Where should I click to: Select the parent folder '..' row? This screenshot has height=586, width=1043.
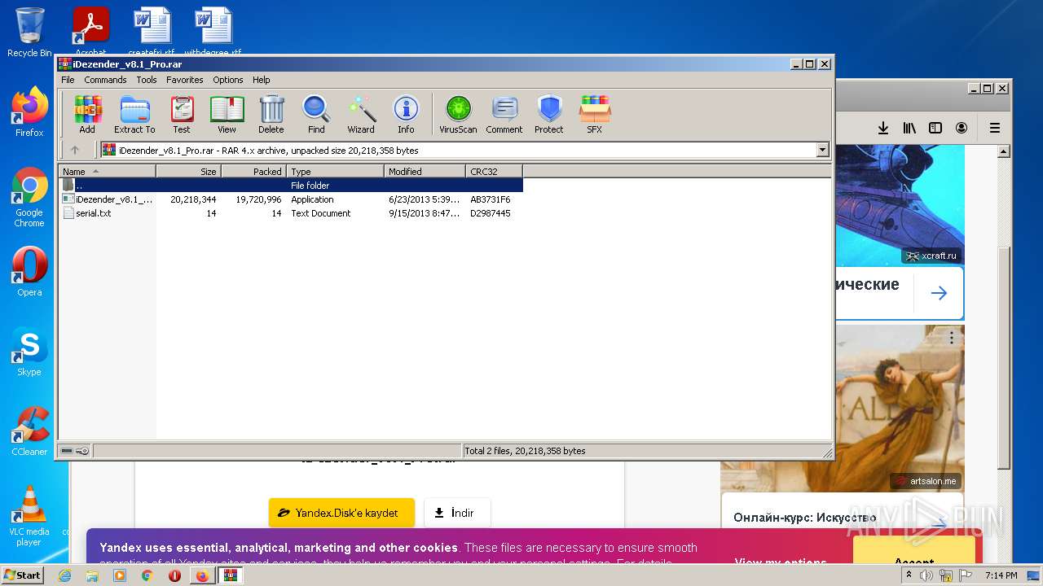291,186
